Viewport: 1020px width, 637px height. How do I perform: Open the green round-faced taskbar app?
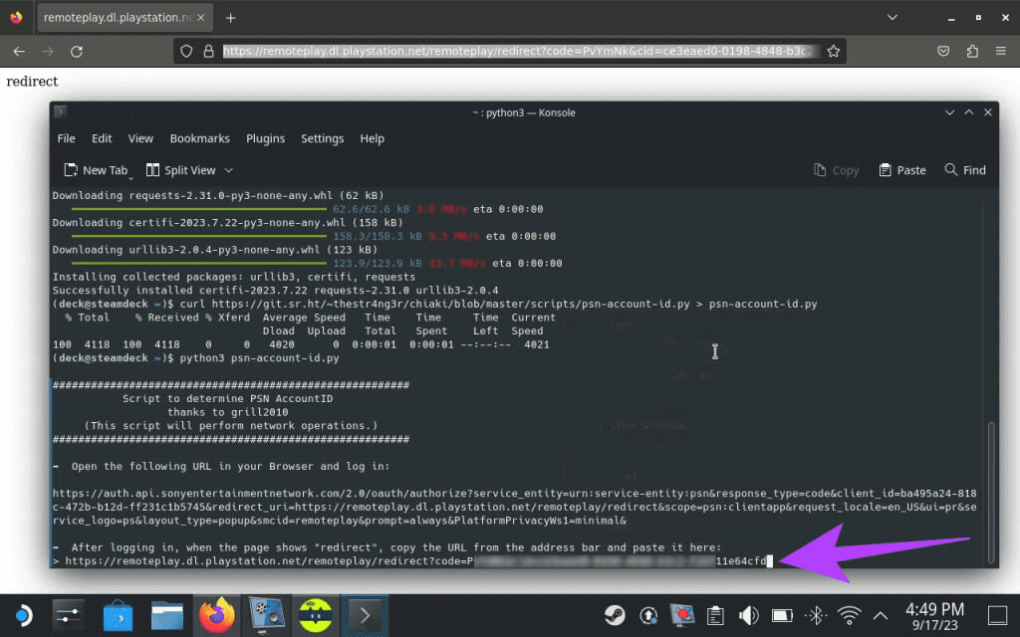point(316,615)
